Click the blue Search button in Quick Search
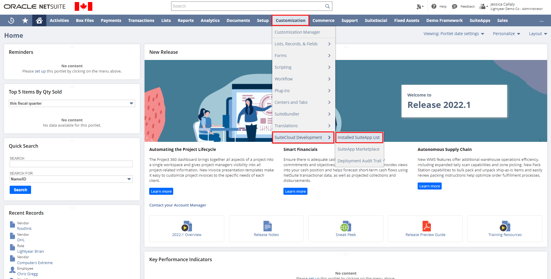The height and width of the screenshot is (279, 551). [x=20, y=190]
